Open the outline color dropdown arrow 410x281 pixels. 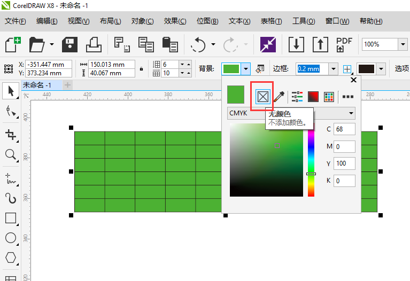(x=381, y=69)
